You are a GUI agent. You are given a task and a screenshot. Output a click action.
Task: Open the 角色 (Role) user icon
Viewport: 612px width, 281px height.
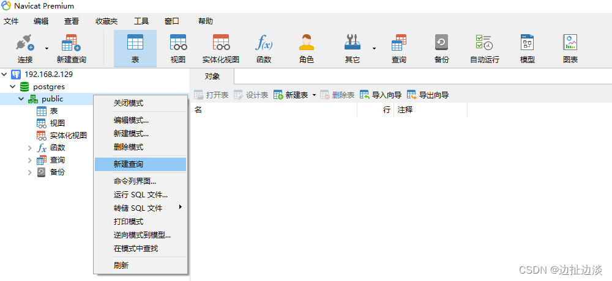306,48
